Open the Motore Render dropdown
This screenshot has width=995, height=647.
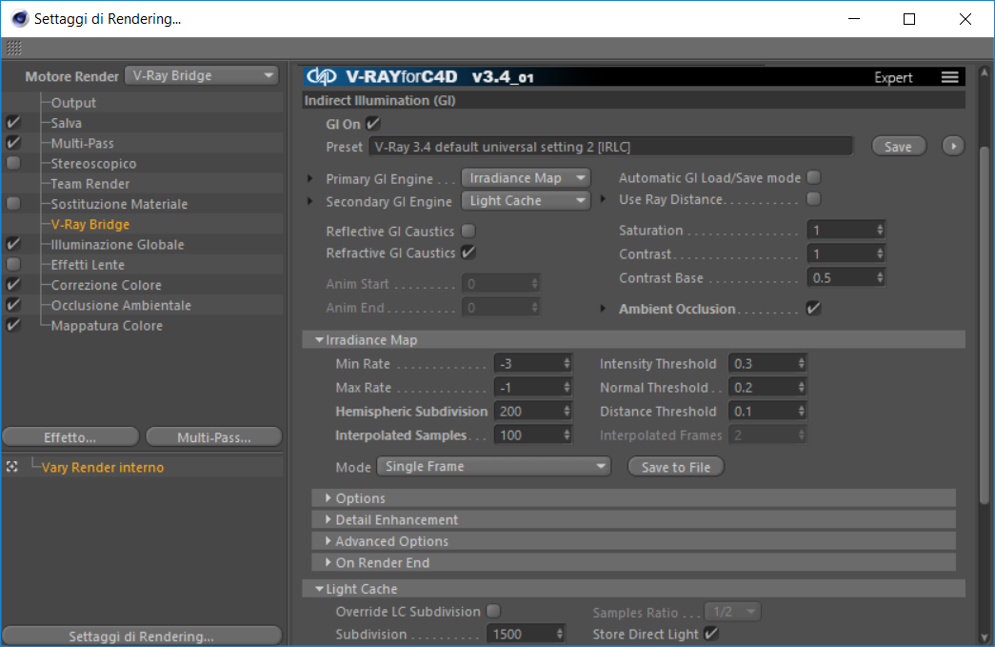[x=202, y=75]
